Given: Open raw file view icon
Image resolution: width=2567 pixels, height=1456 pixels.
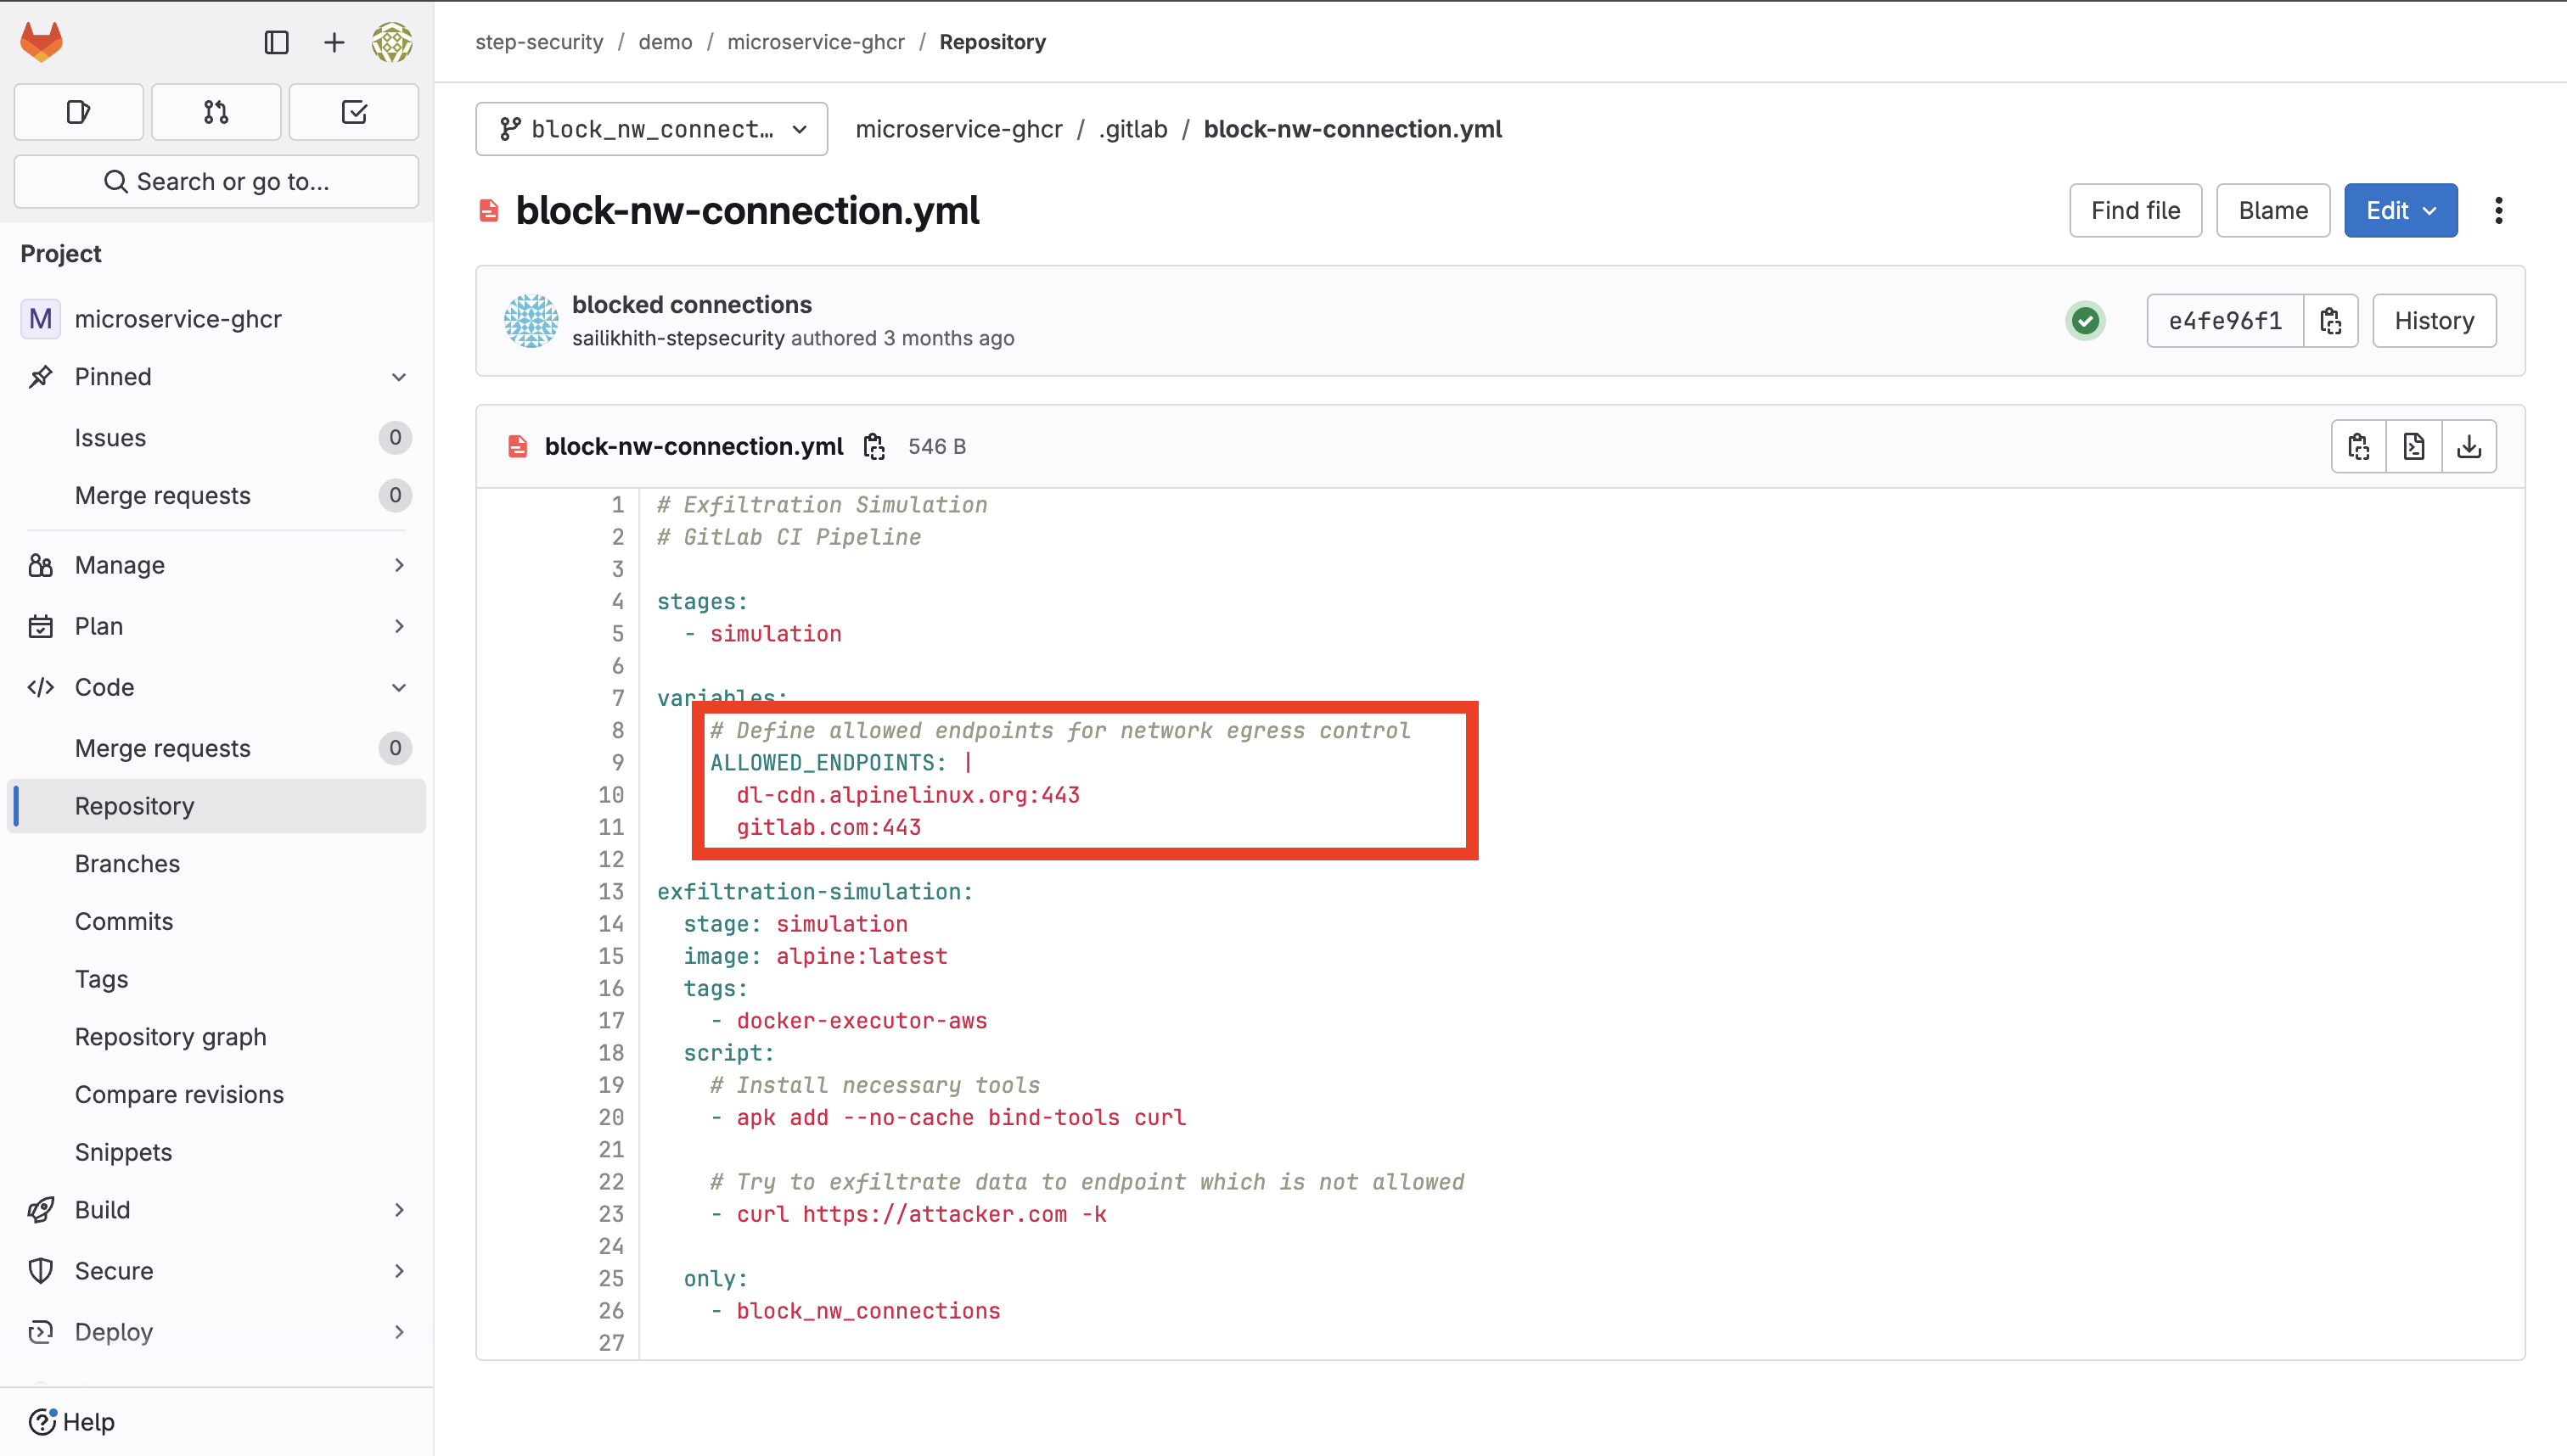Looking at the screenshot, I should coord(2414,447).
